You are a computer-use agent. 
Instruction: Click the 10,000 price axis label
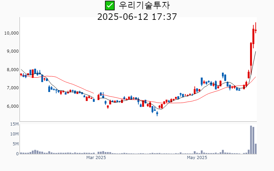tap(12, 33)
